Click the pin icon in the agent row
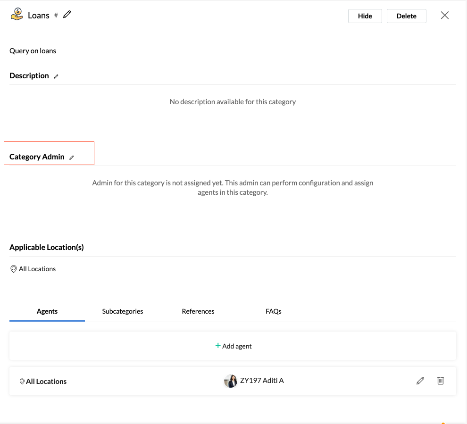The image size is (467, 424). point(22,382)
